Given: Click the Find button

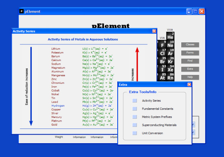Looking at the screenshot, I should pyautogui.click(x=190, y=61).
